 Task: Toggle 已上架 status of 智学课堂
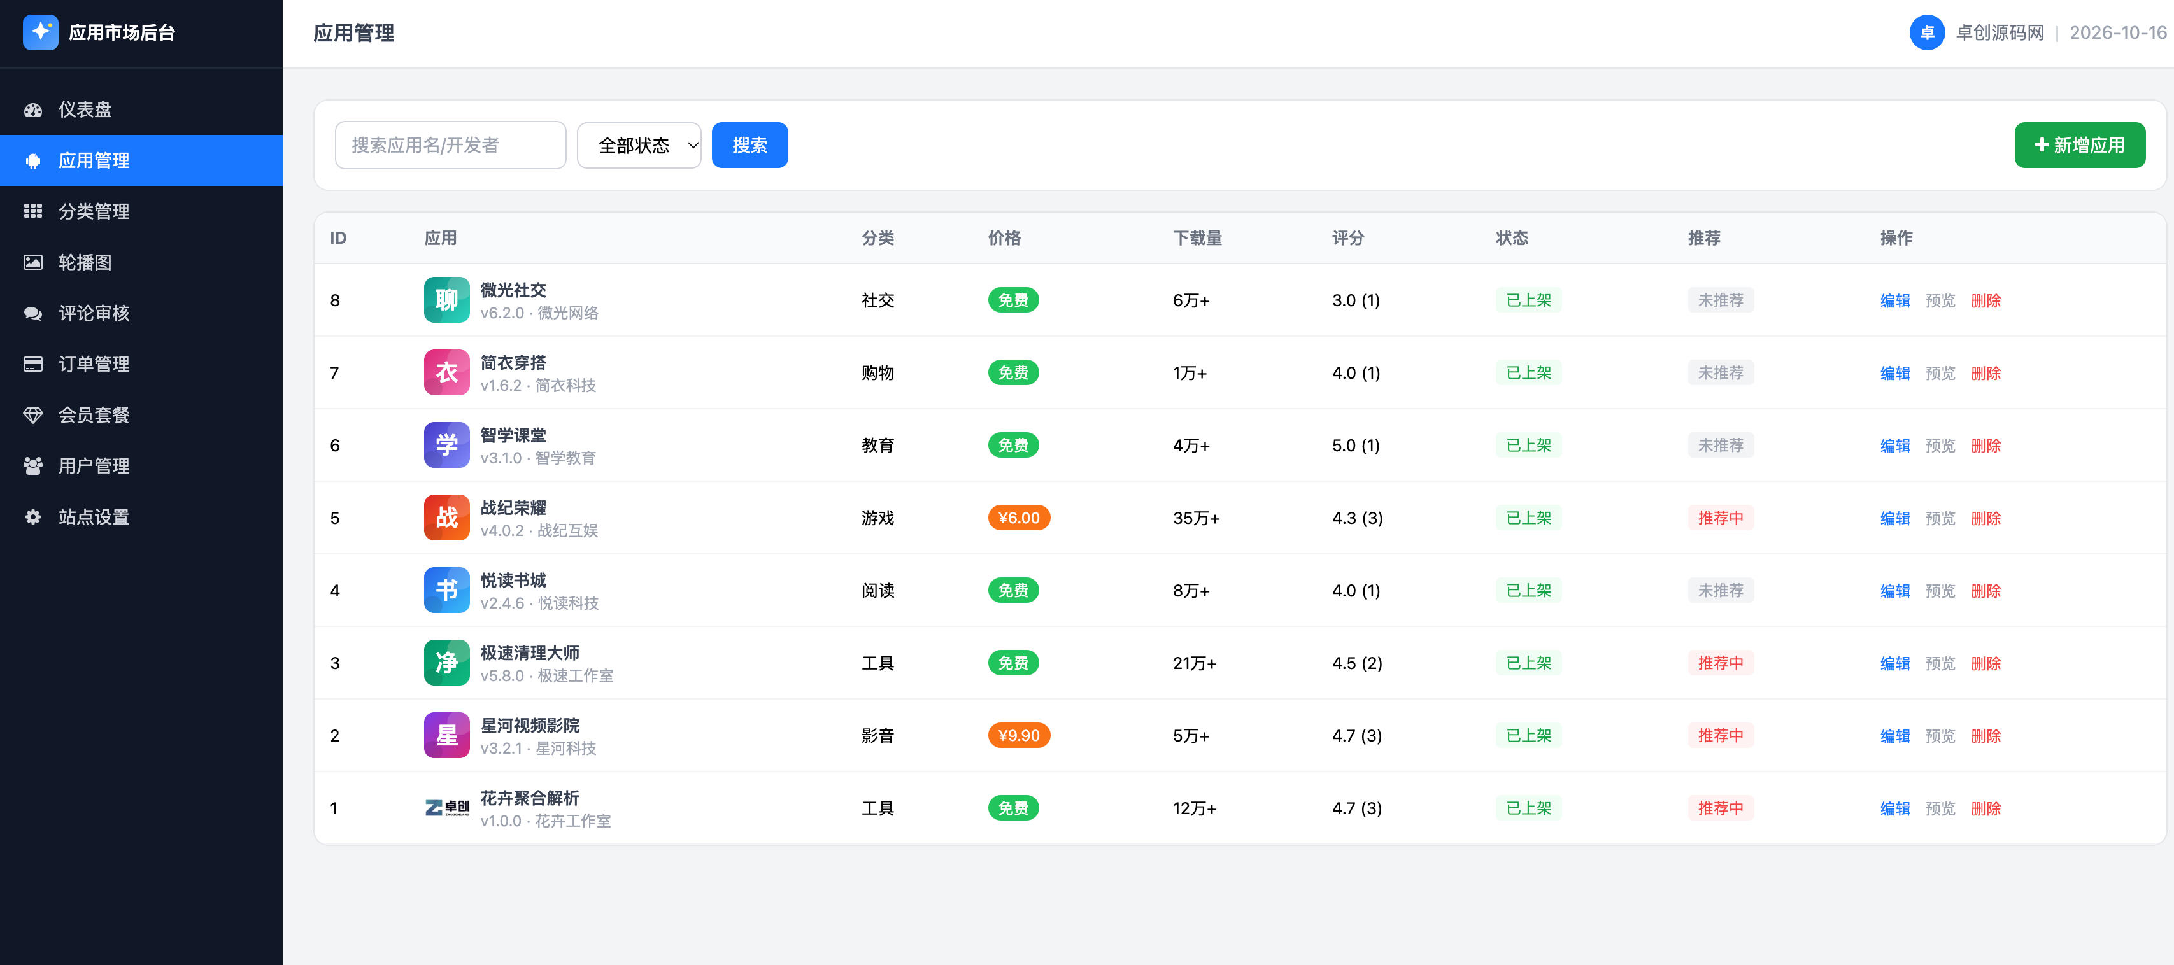pyautogui.click(x=1528, y=446)
